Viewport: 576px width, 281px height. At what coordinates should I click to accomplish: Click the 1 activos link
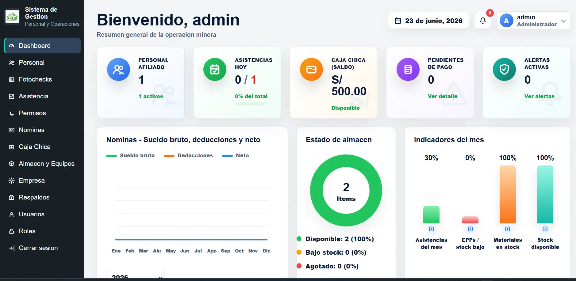[151, 96]
